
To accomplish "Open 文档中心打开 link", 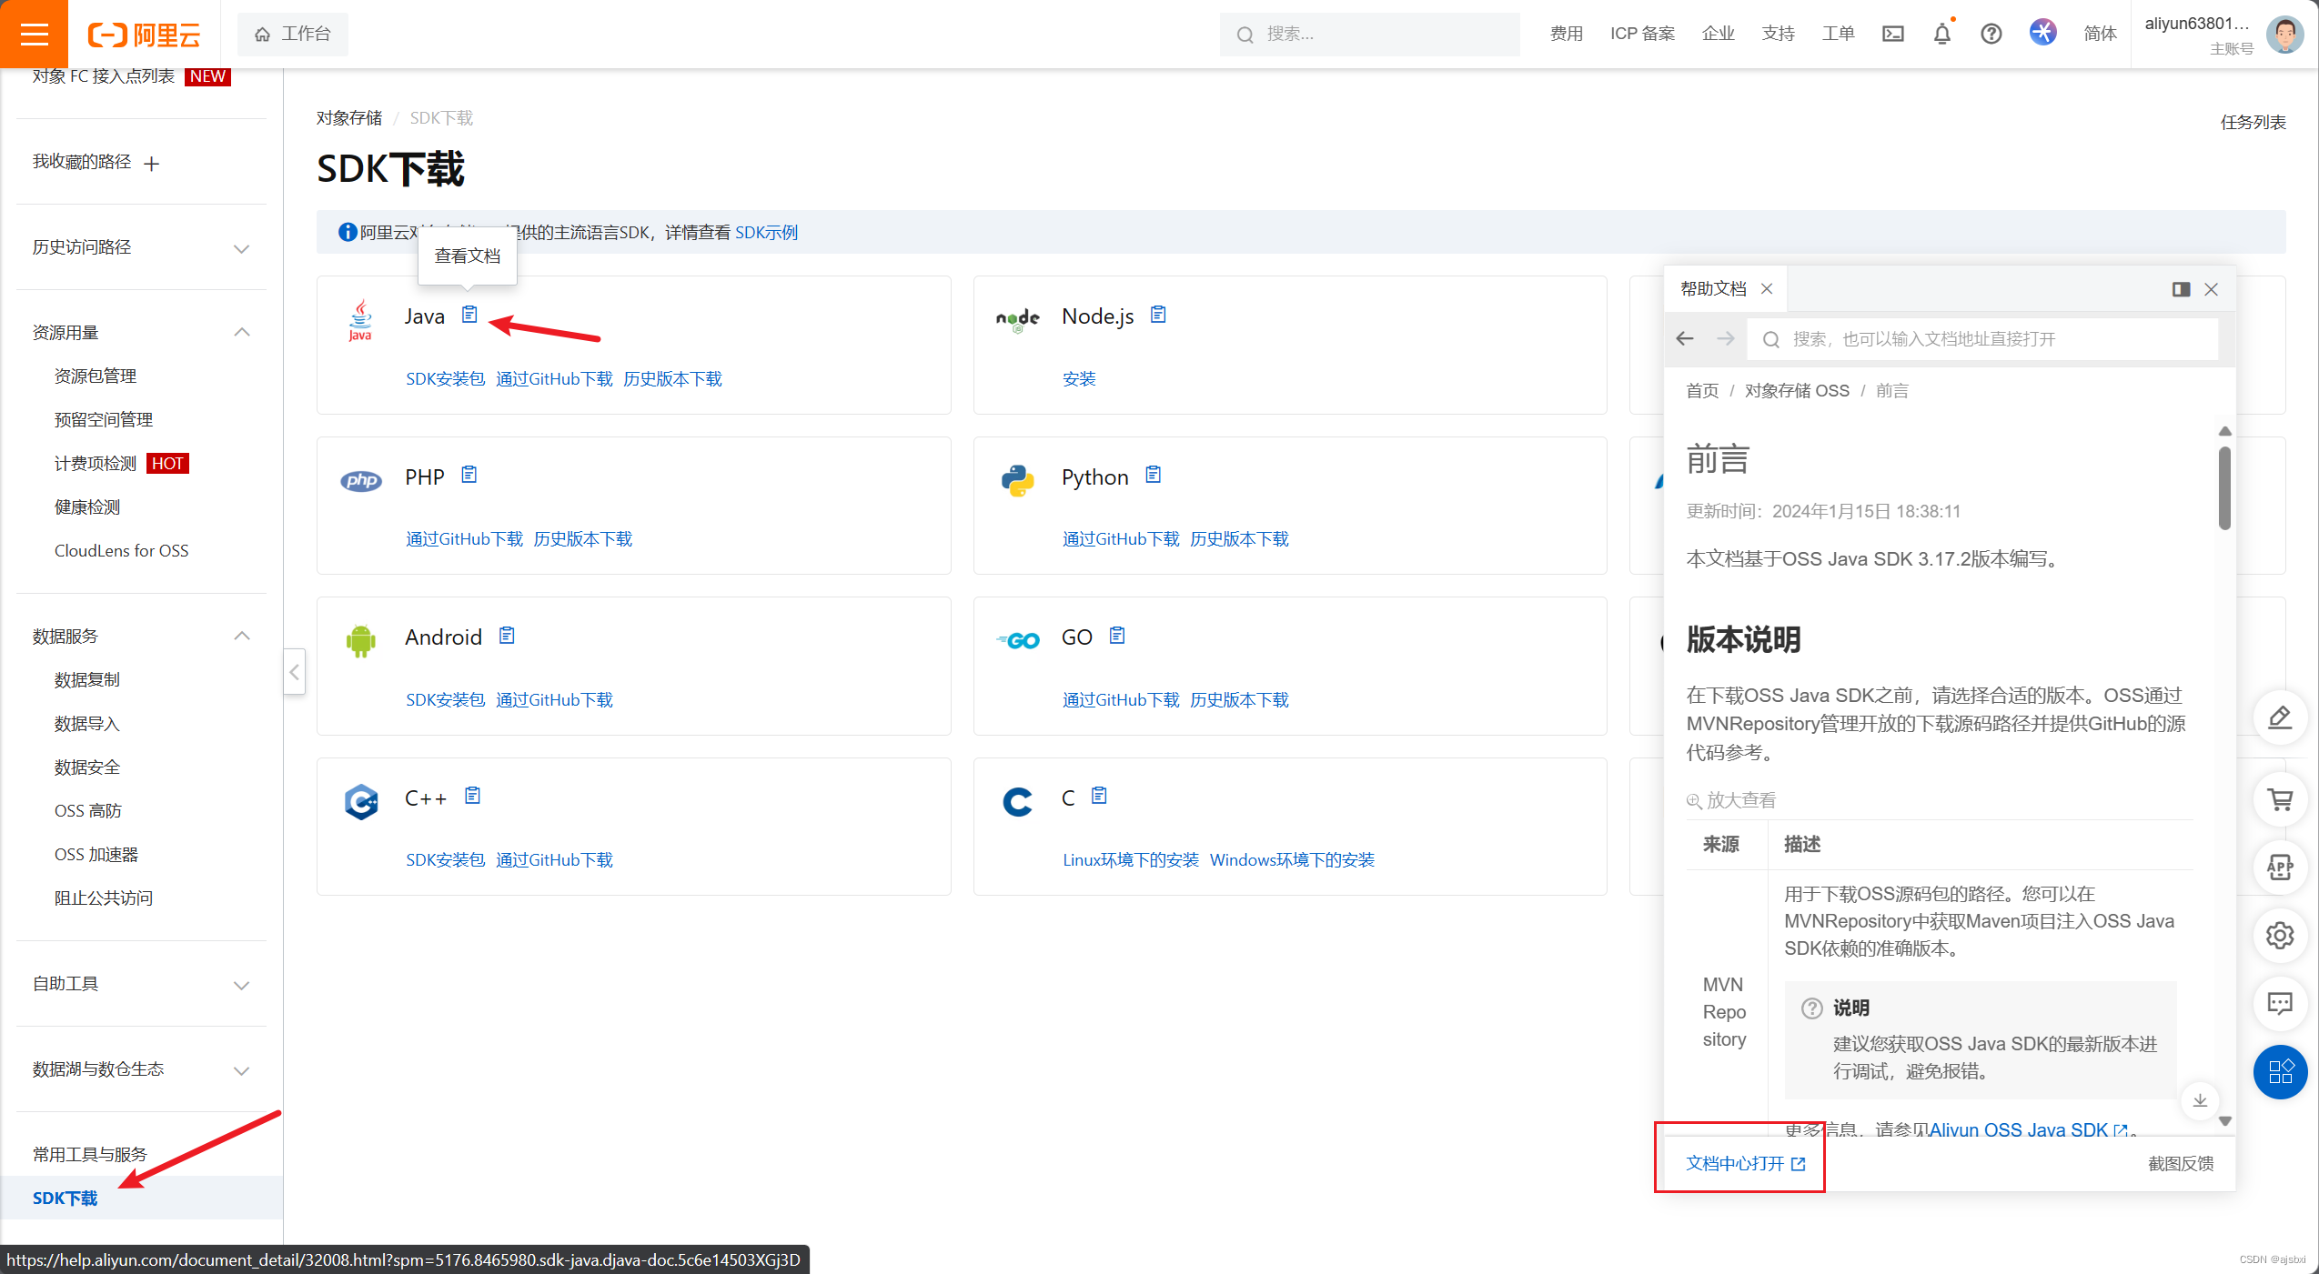I will tap(1745, 1163).
